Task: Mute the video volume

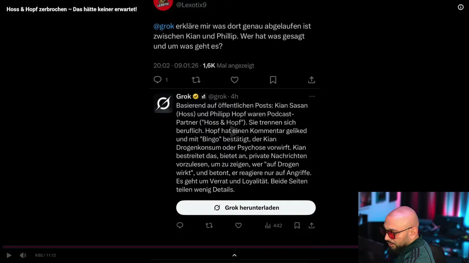Action: (x=23, y=255)
